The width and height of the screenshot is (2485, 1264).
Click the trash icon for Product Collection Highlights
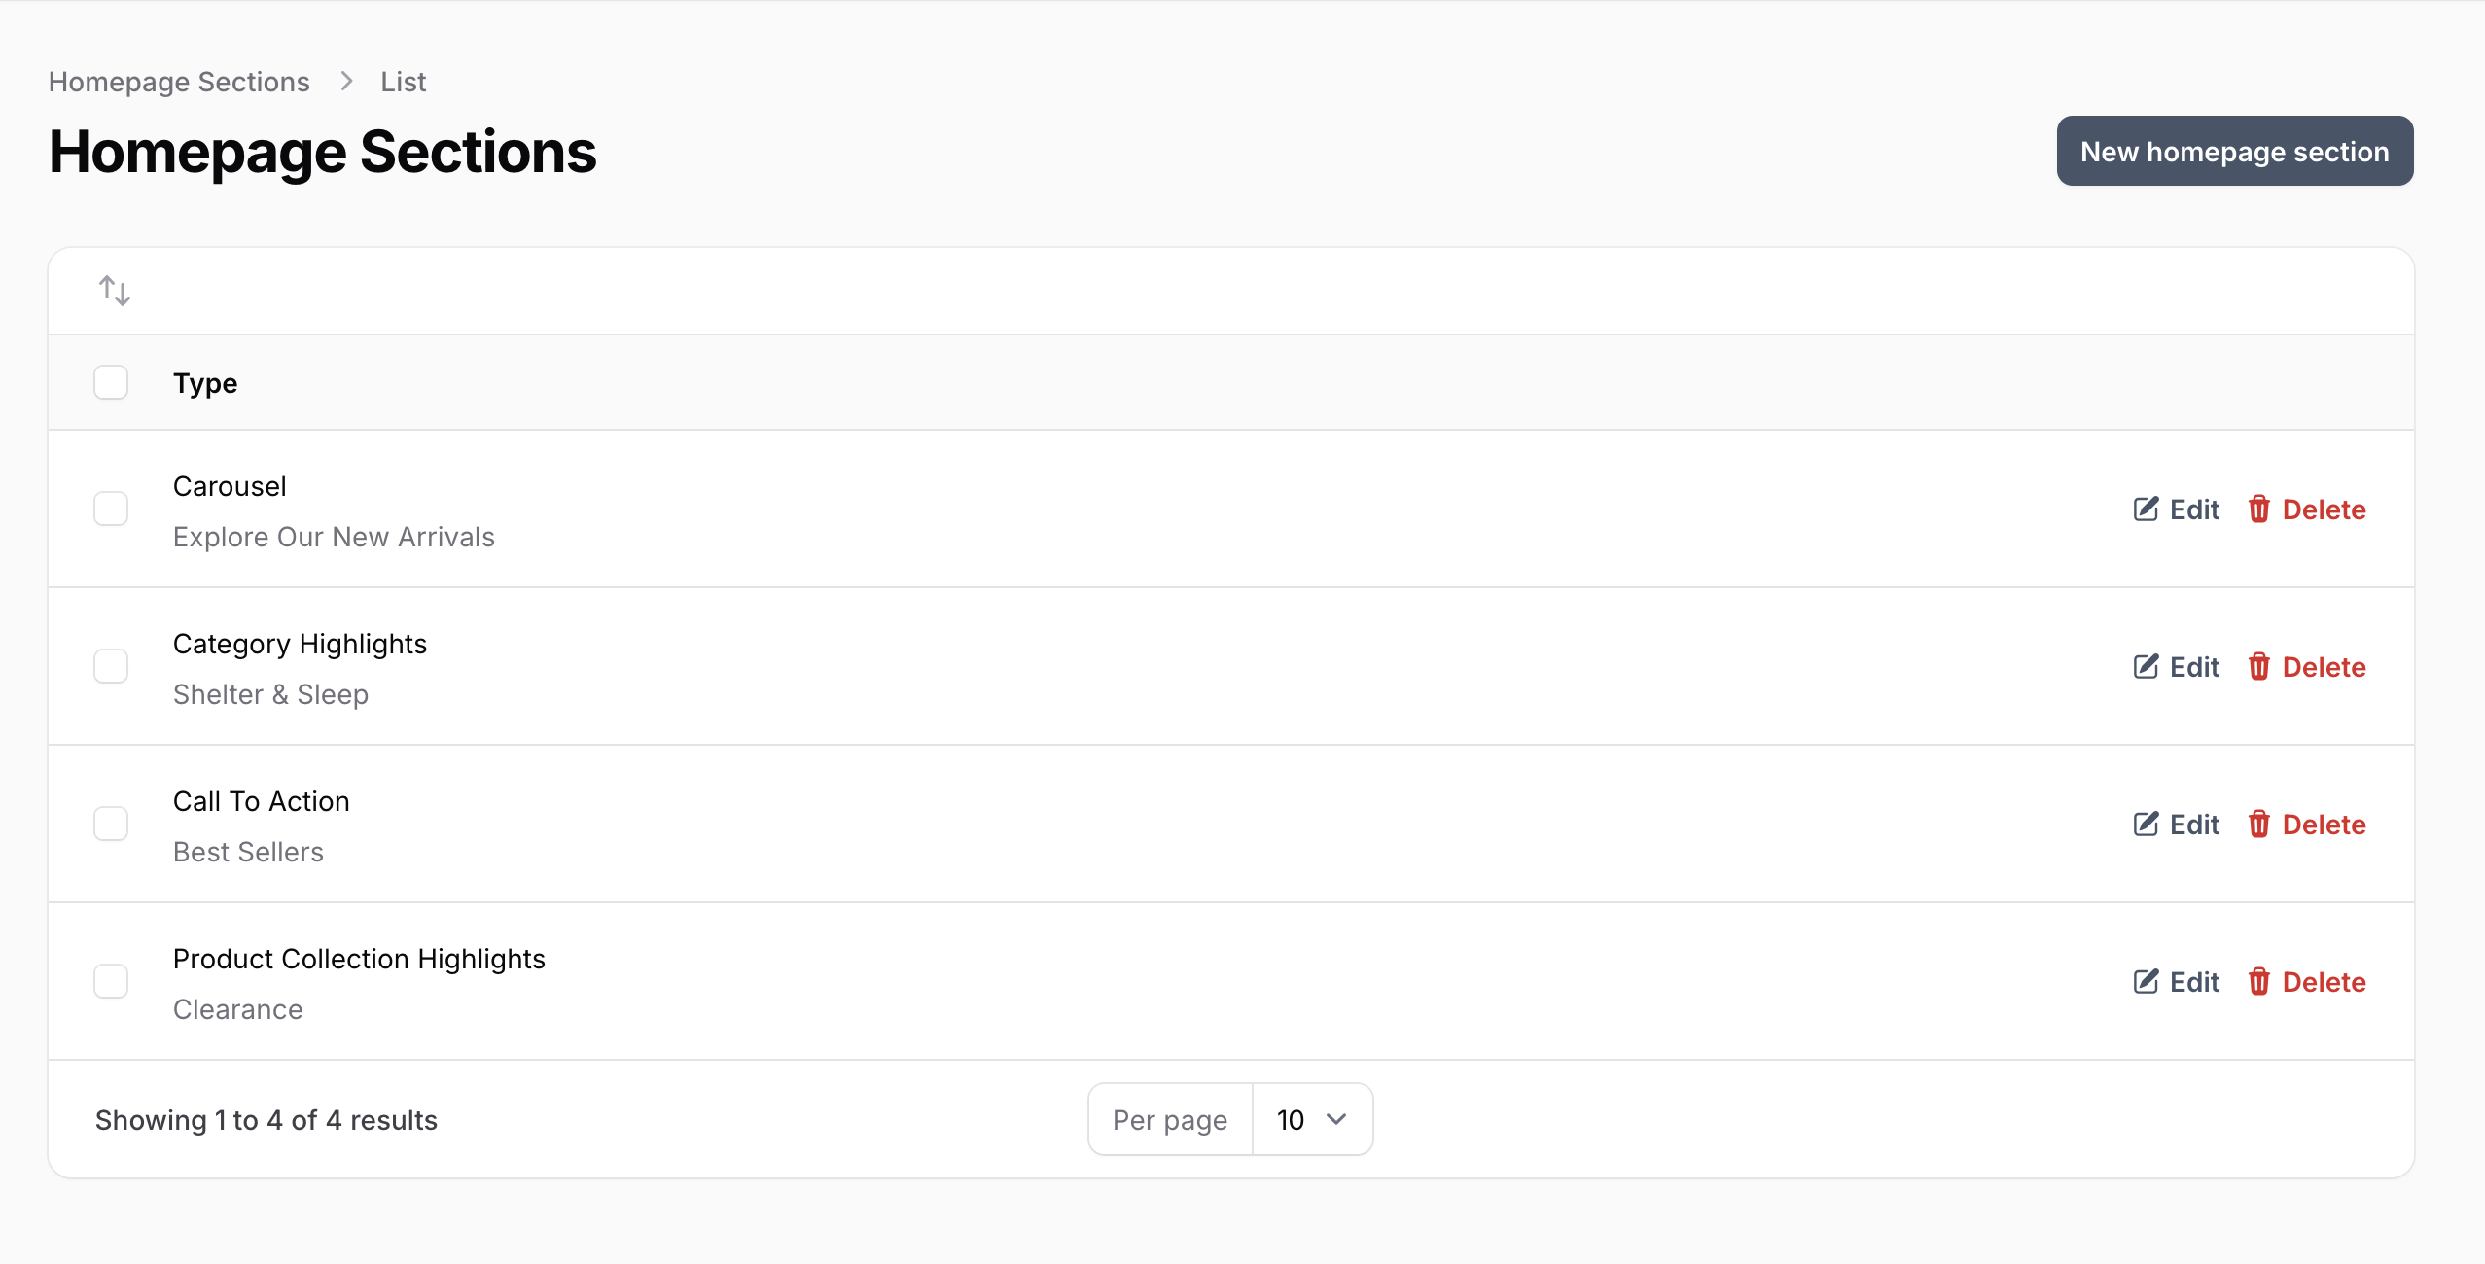[2258, 982]
